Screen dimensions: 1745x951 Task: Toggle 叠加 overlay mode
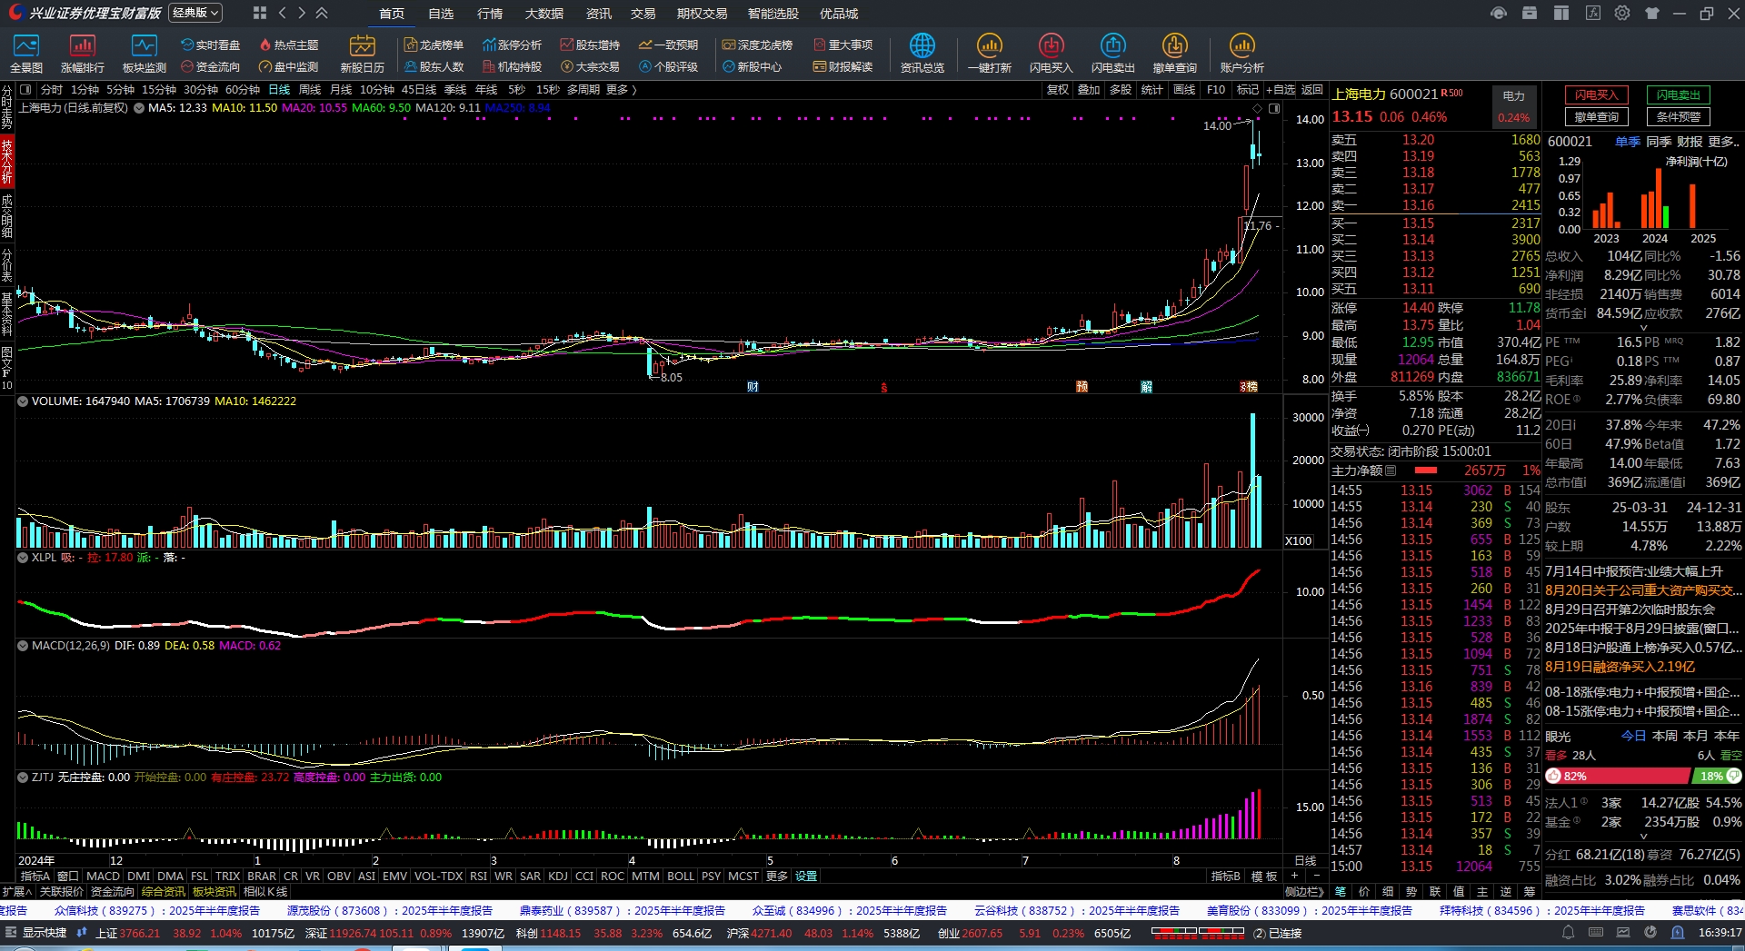[x=1089, y=90]
